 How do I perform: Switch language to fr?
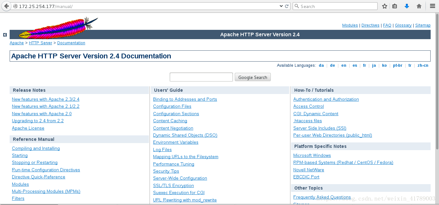364,65
